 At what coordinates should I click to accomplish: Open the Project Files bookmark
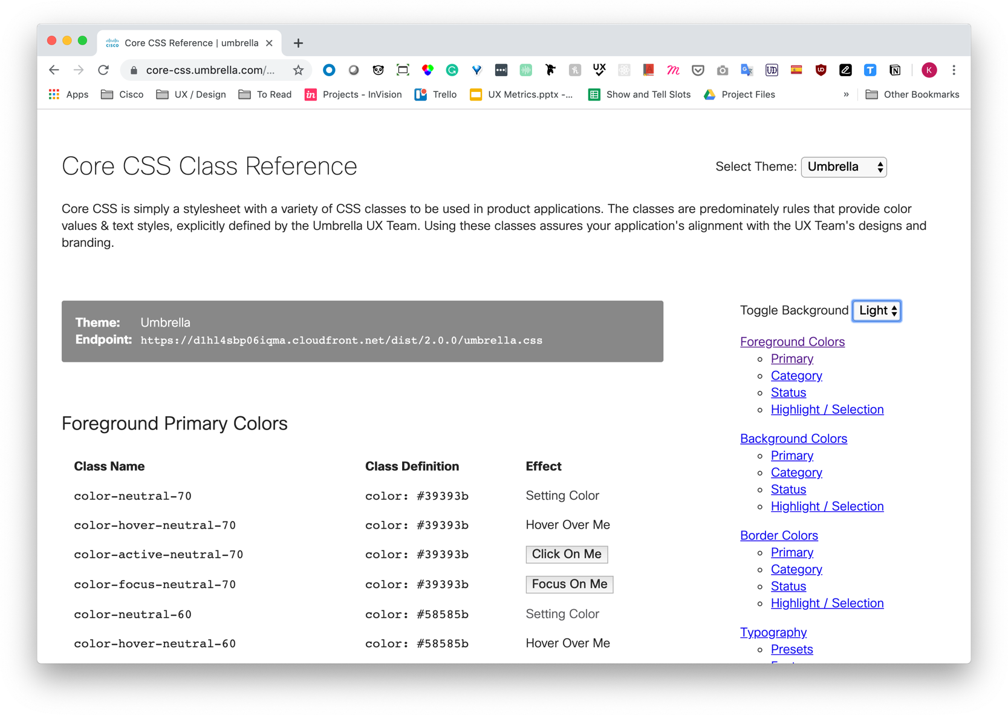tap(740, 94)
